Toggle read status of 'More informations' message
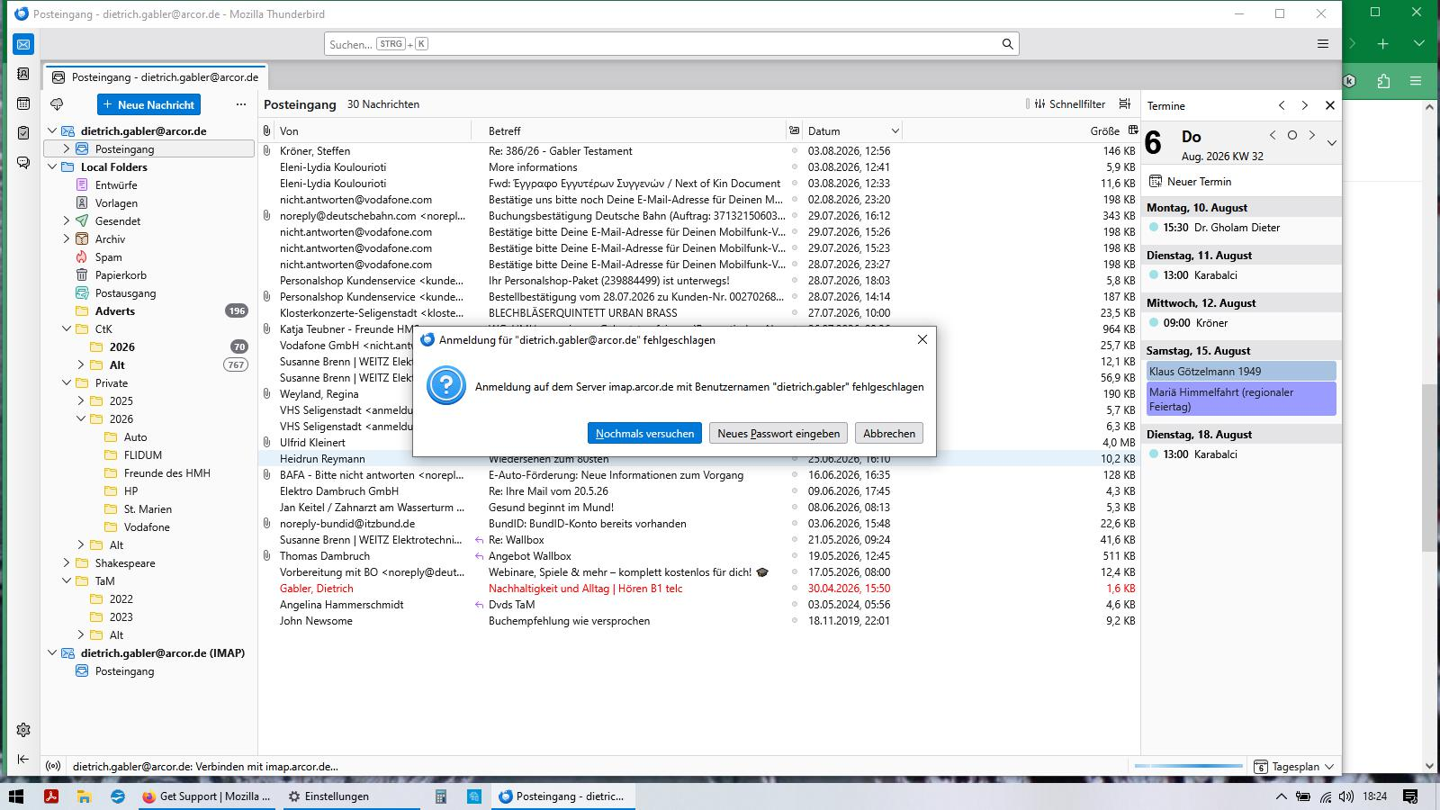The image size is (1440, 810). click(794, 167)
